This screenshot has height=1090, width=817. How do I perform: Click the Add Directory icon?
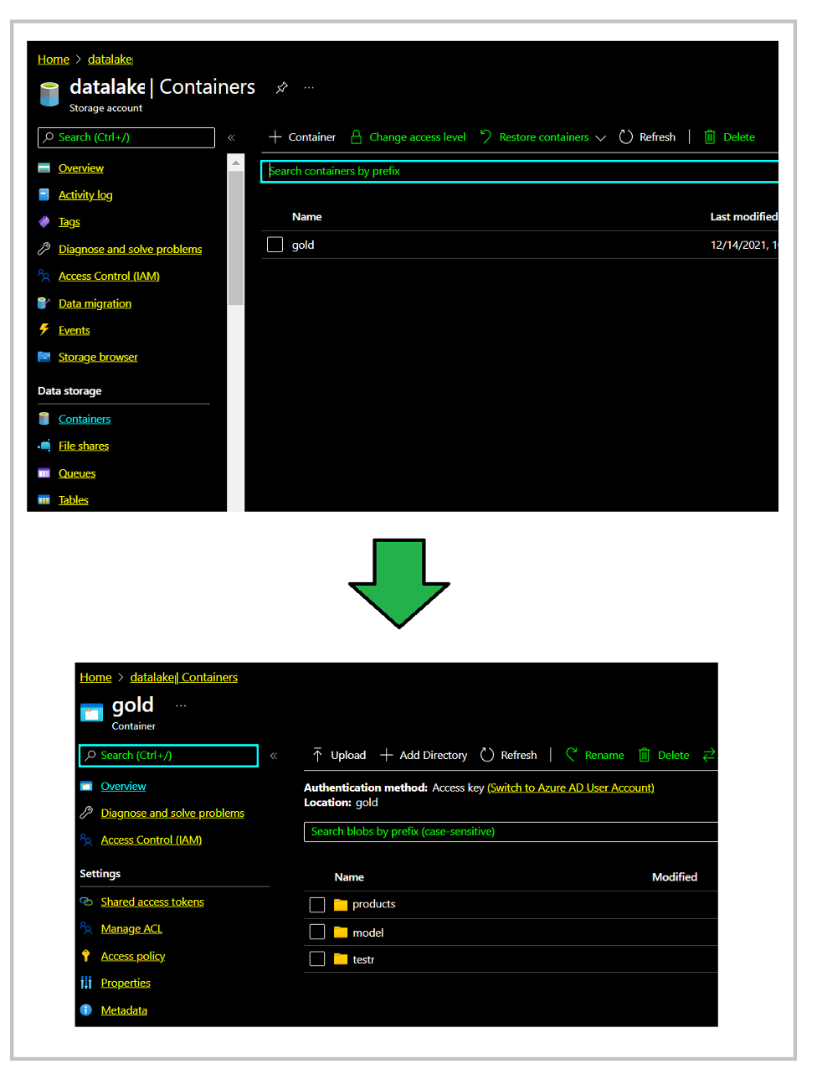(x=387, y=755)
